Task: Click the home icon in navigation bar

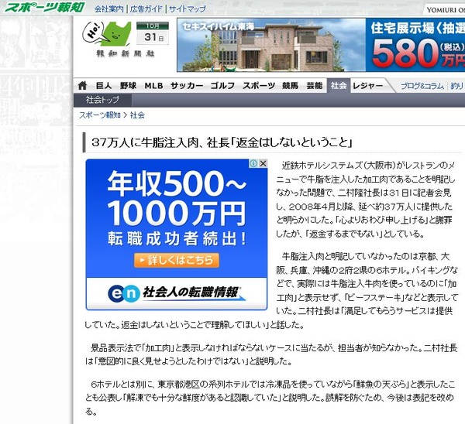Action: [82, 86]
